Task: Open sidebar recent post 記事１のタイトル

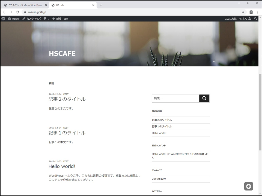Action: (x=162, y=126)
